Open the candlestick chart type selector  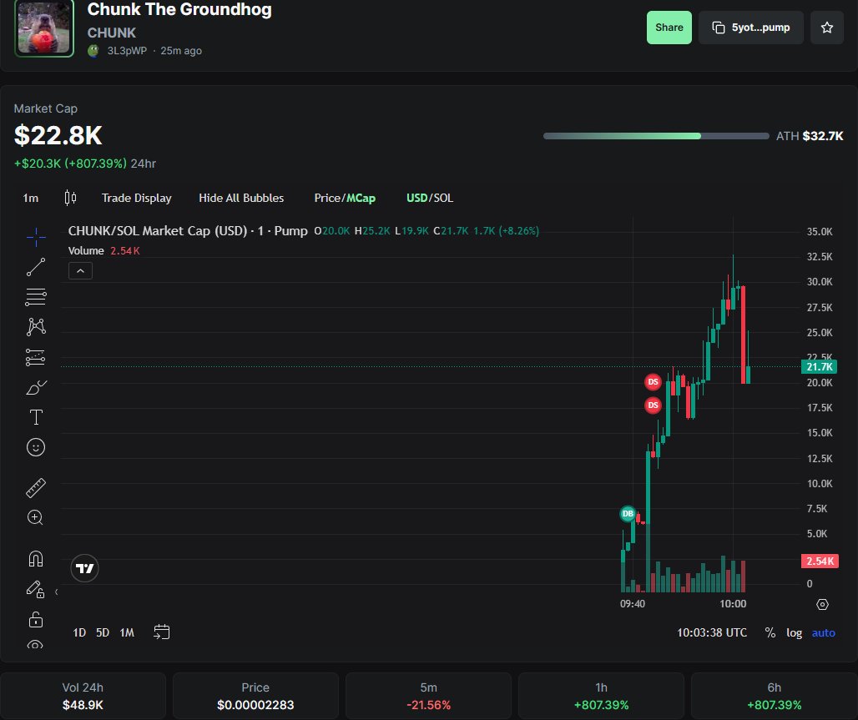coord(71,198)
